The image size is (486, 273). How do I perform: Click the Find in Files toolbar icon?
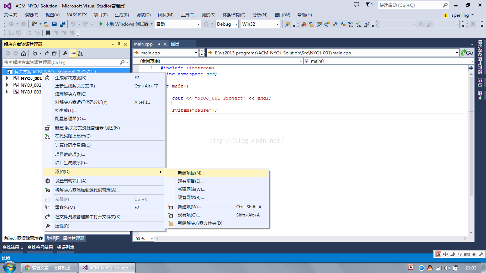[287, 24]
